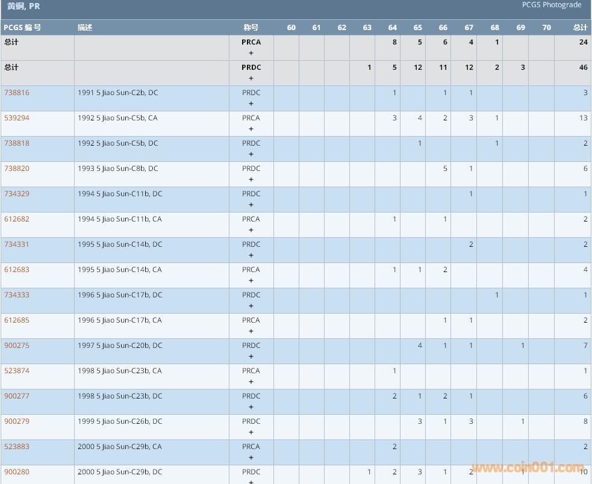Click the PCGS 编号 column header
Screen dimensions: 592x484
[22, 28]
